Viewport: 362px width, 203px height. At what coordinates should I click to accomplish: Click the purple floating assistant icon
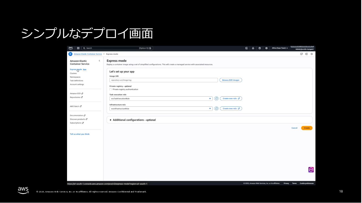311,170
